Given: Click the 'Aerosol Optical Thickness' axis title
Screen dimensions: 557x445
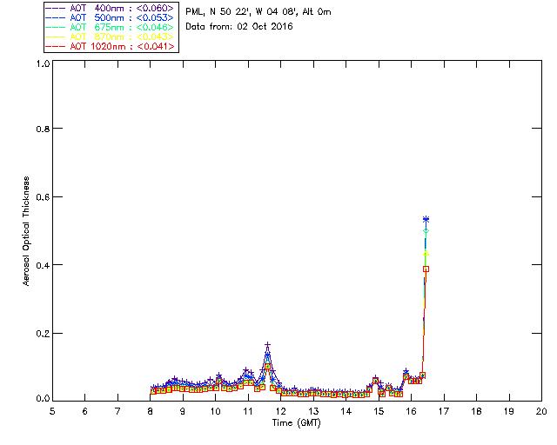Looking at the screenshot, I should tap(26, 231).
